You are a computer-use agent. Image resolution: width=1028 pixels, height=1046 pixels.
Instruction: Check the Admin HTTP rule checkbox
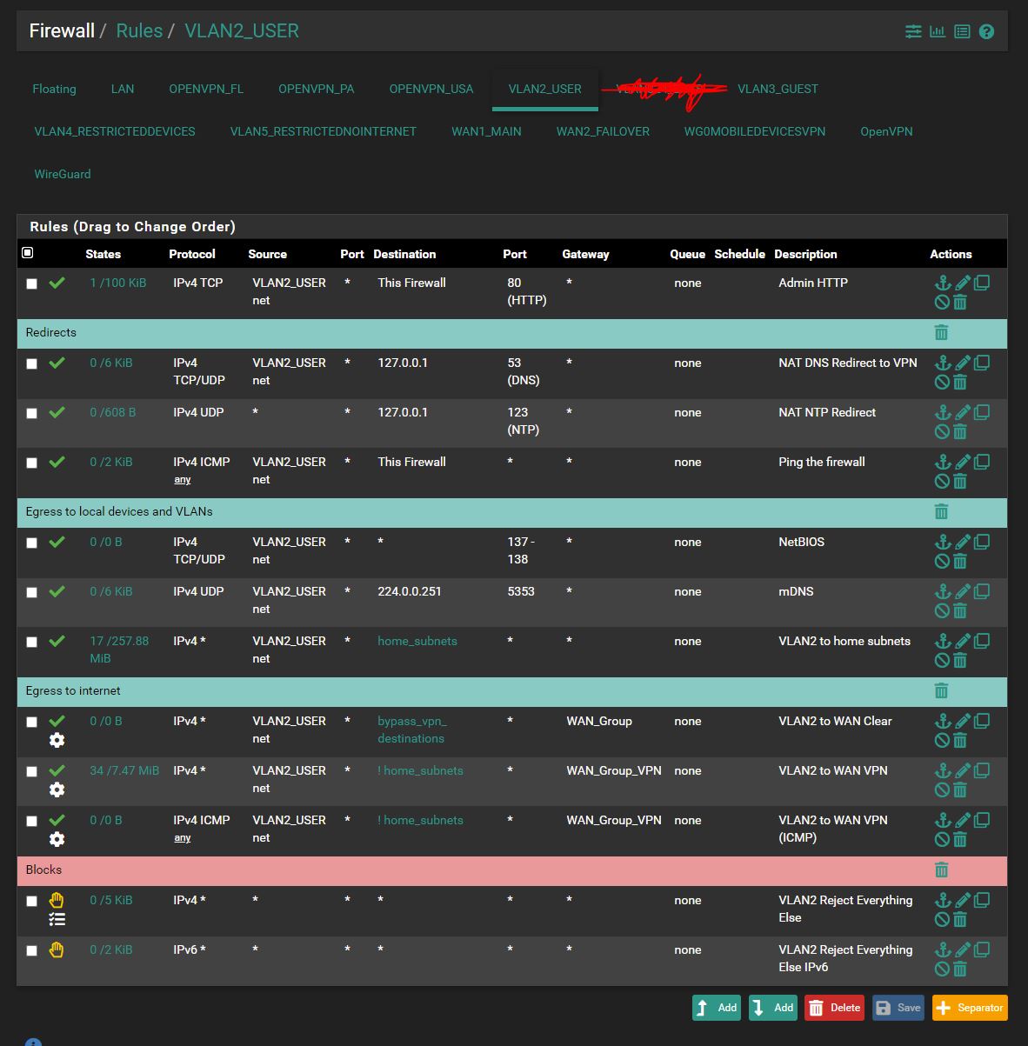[x=32, y=284]
